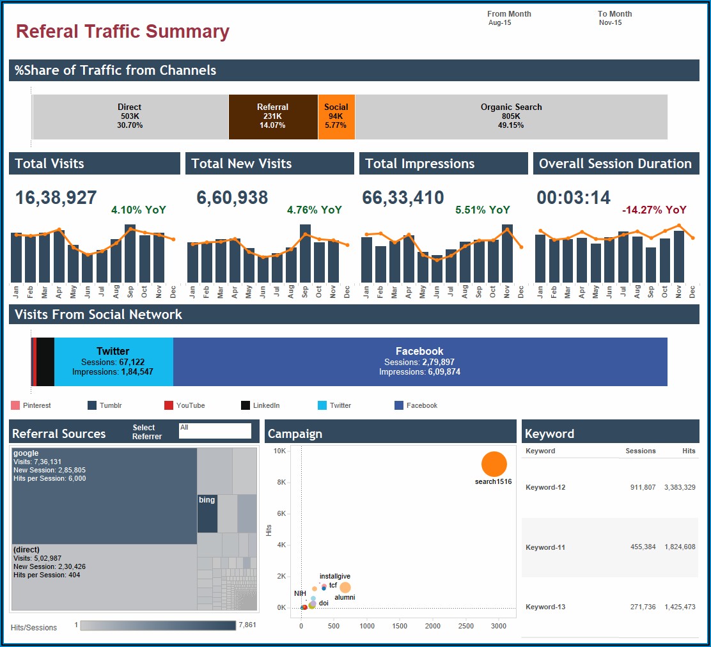Click the Pinterest legend color swatch

point(16,405)
